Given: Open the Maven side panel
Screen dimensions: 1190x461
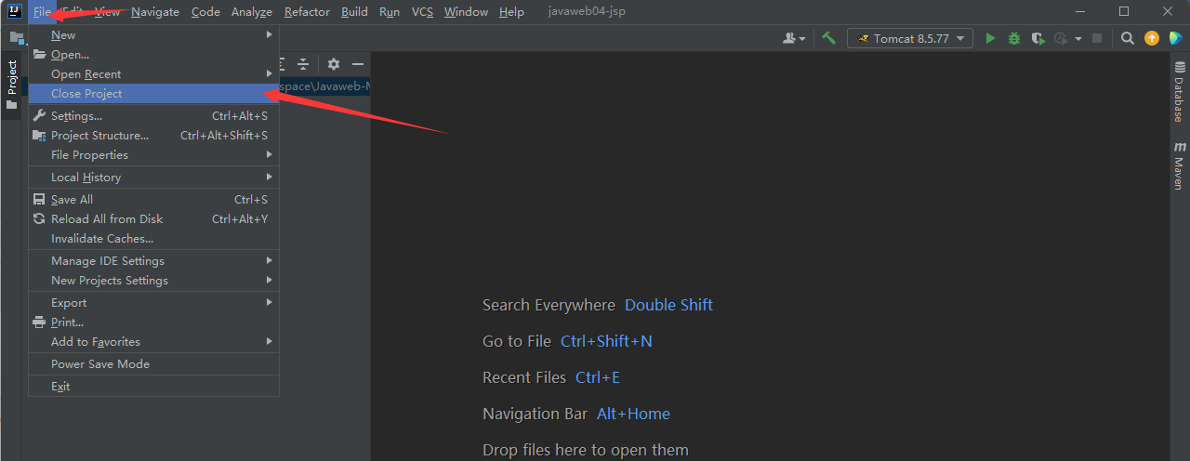Looking at the screenshot, I should 1179,165.
